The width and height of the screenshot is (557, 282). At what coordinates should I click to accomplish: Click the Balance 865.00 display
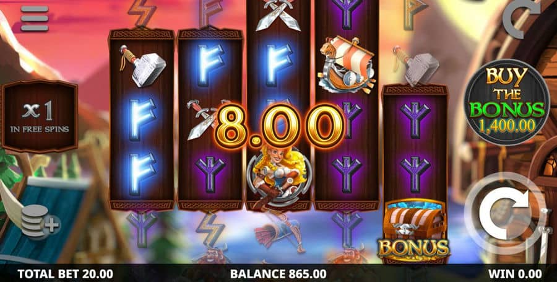point(278,273)
